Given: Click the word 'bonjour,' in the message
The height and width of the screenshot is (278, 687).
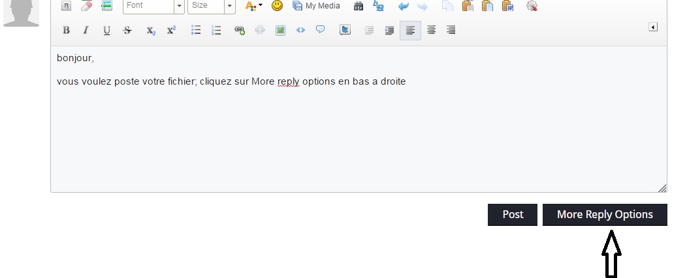Looking at the screenshot, I should tap(75, 58).
